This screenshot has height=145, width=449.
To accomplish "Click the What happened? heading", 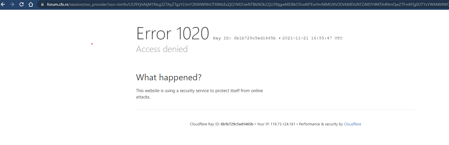I will tap(169, 77).
